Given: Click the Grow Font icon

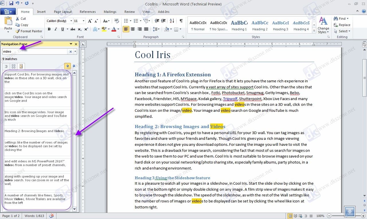Looking at the screenshot, I should 90,21.
